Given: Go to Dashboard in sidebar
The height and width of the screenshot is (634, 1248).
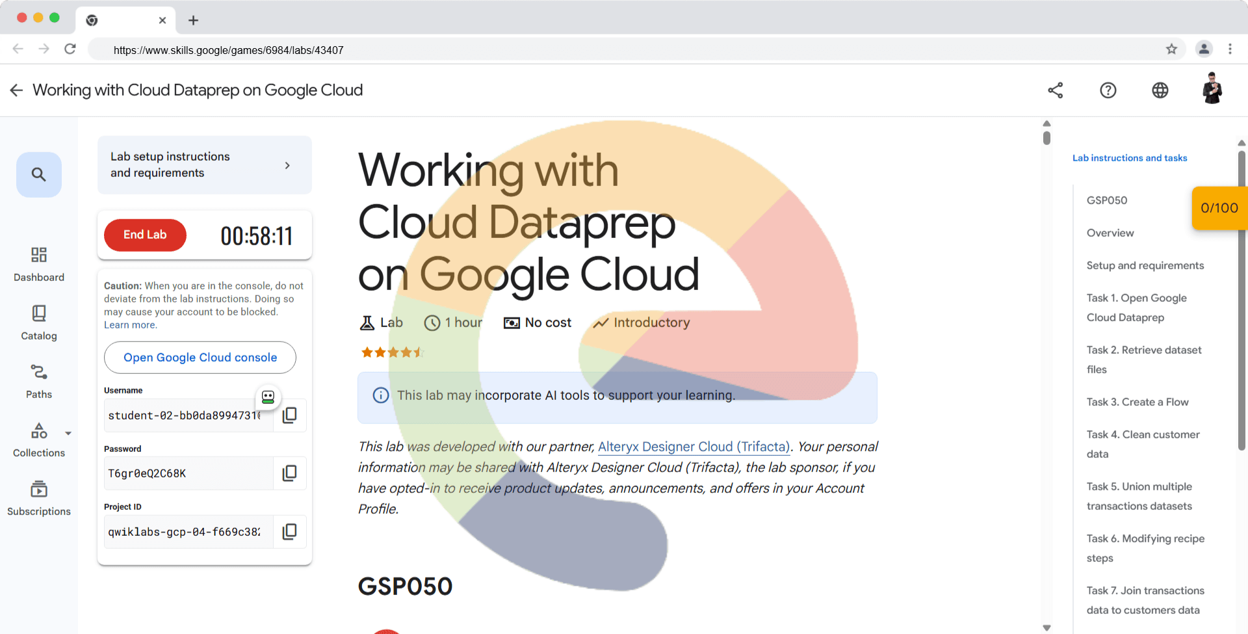Looking at the screenshot, I should tap(39, 265).
